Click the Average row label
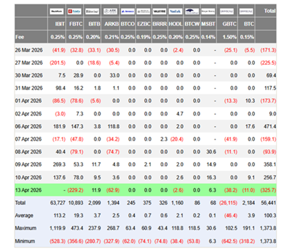Viewport: 289px width, 251px height. click(x=24, y=215)
